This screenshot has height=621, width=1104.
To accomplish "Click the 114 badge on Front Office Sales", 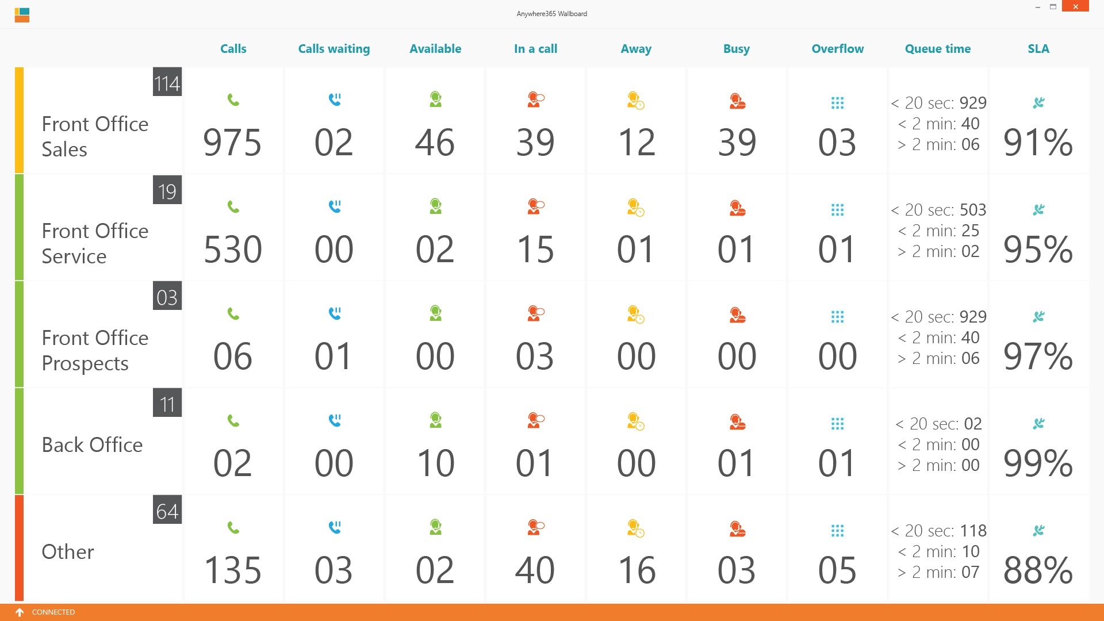I will tap(167, 83).
